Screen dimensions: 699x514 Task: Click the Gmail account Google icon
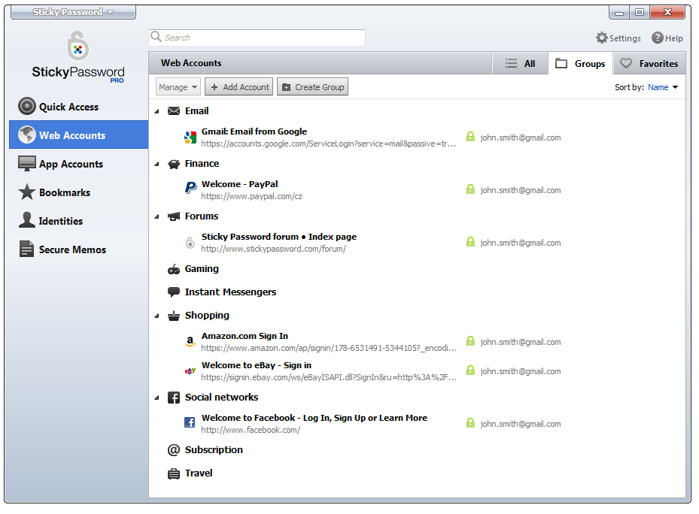click(190, 138)
